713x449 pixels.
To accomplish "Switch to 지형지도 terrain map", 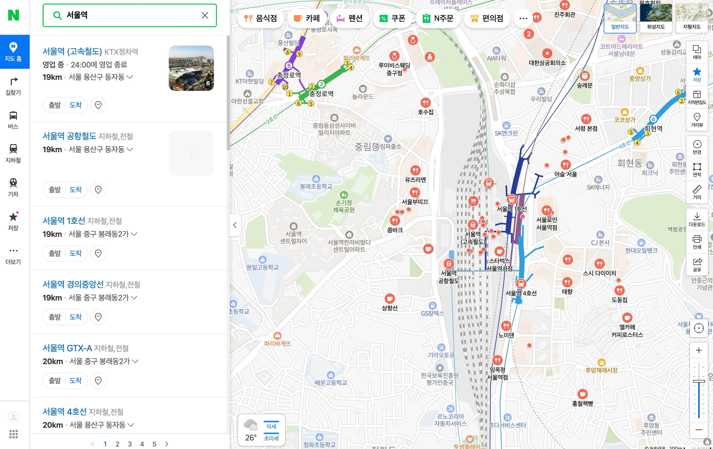I will coord(691,18).
